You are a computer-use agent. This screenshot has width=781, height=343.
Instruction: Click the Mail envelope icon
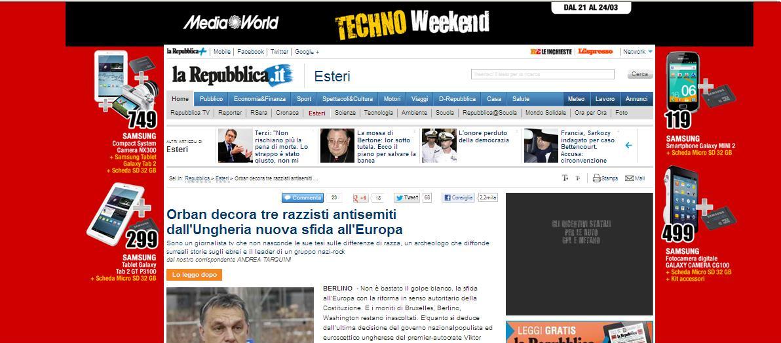coord(629,178)
